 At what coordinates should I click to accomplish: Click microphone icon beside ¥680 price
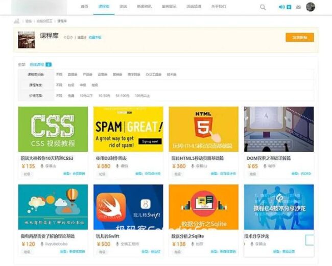coord(117,166)
